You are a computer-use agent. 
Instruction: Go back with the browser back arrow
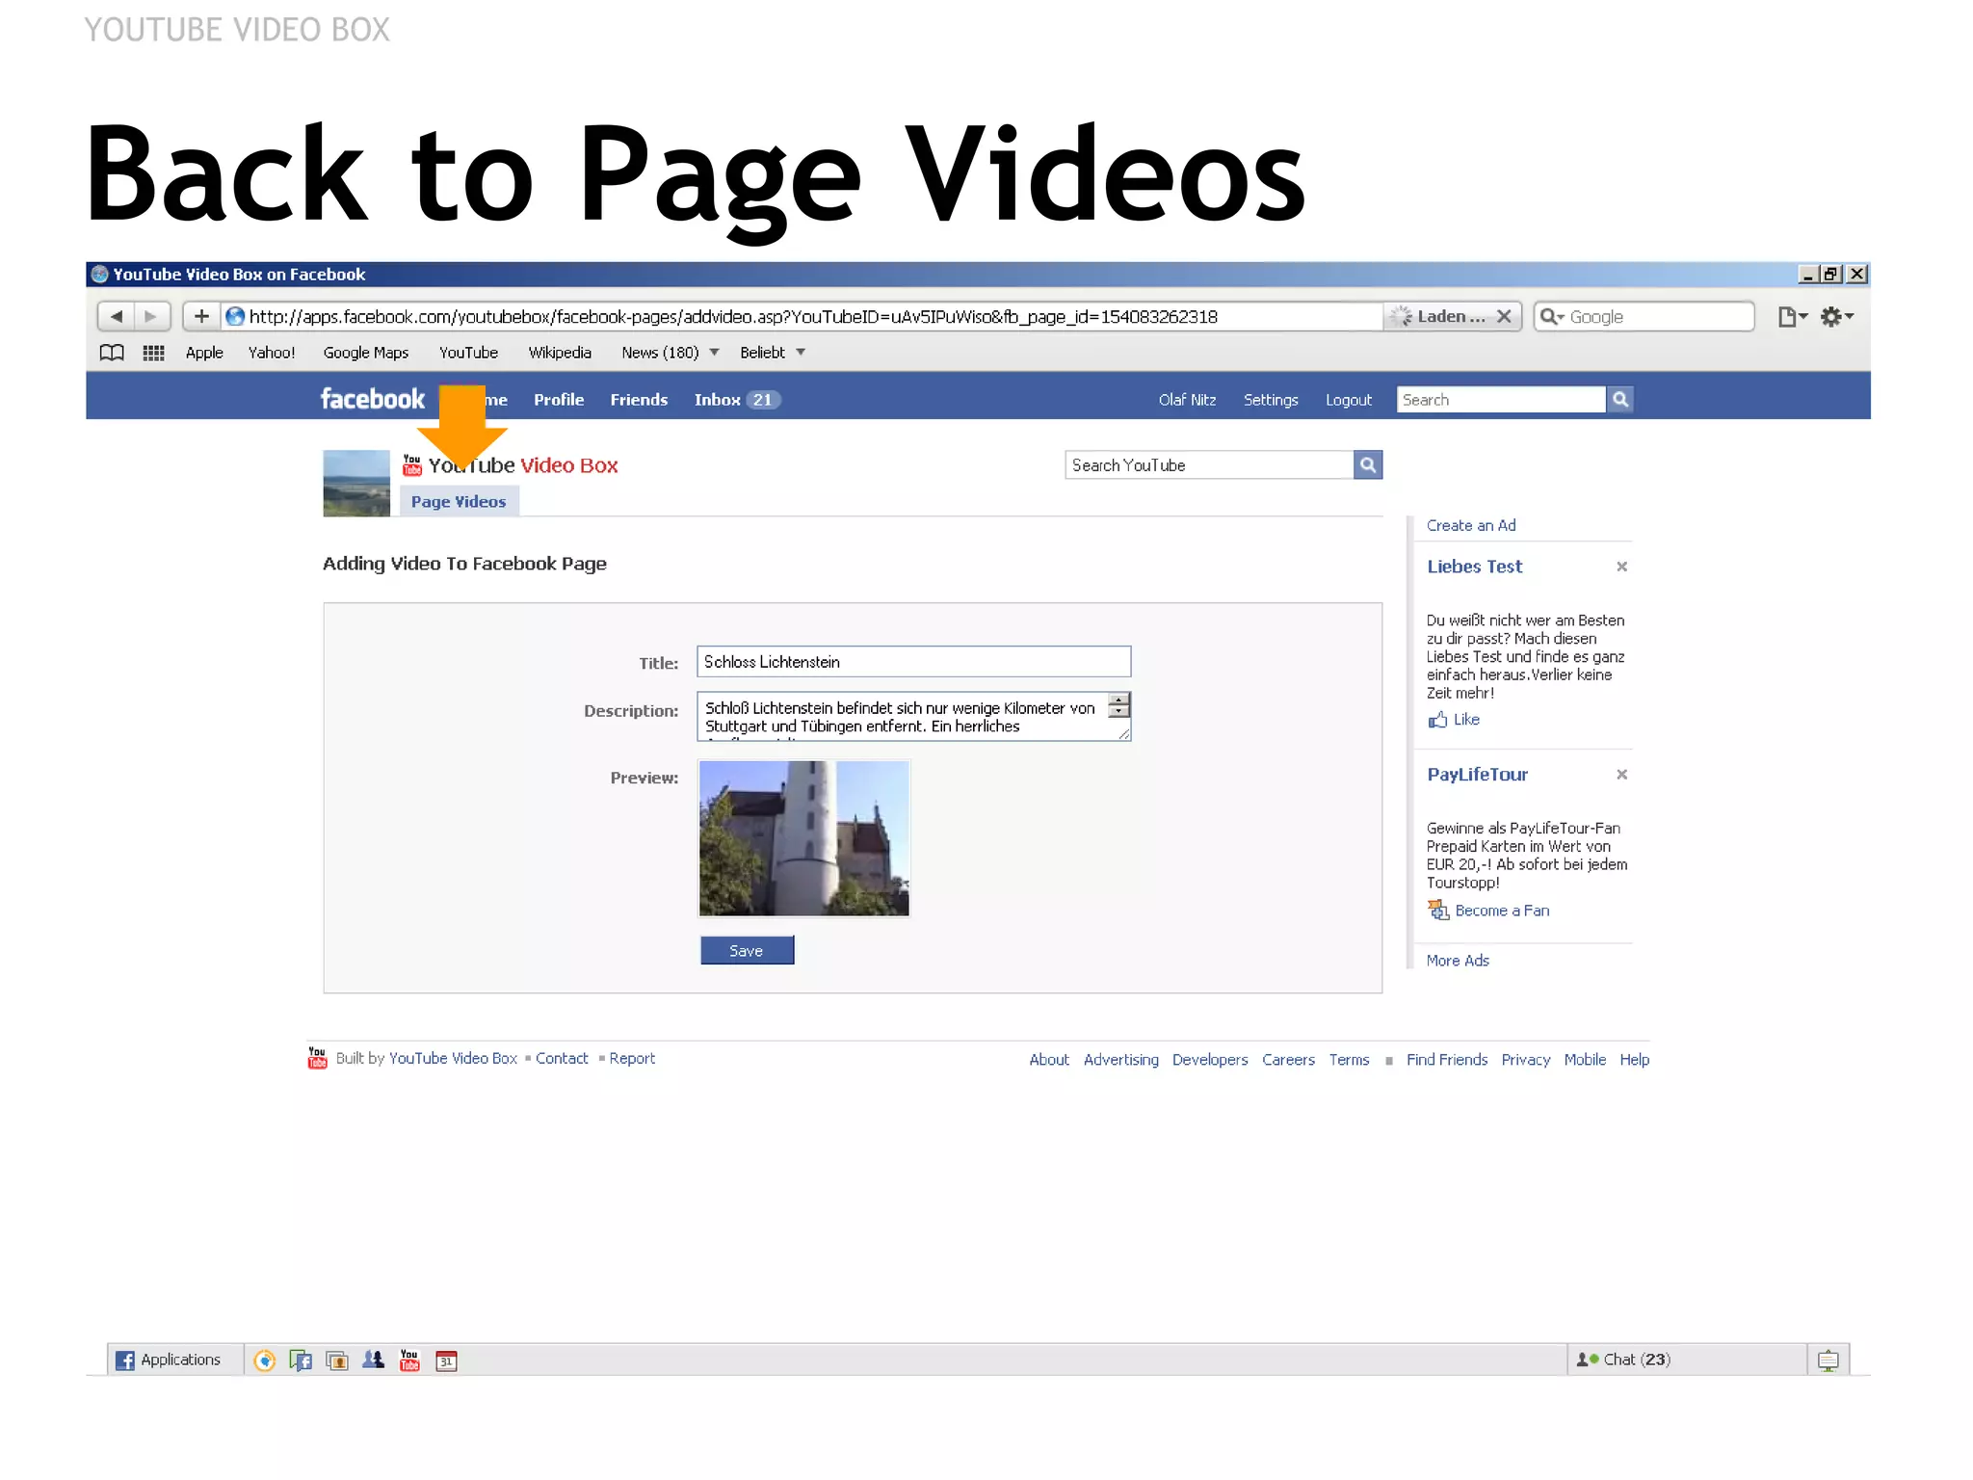(117, 316)
